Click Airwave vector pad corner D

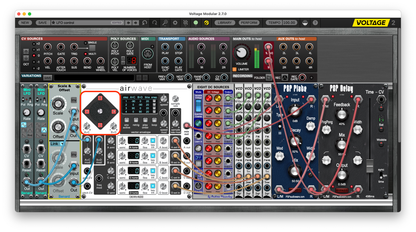coord(100,125)
